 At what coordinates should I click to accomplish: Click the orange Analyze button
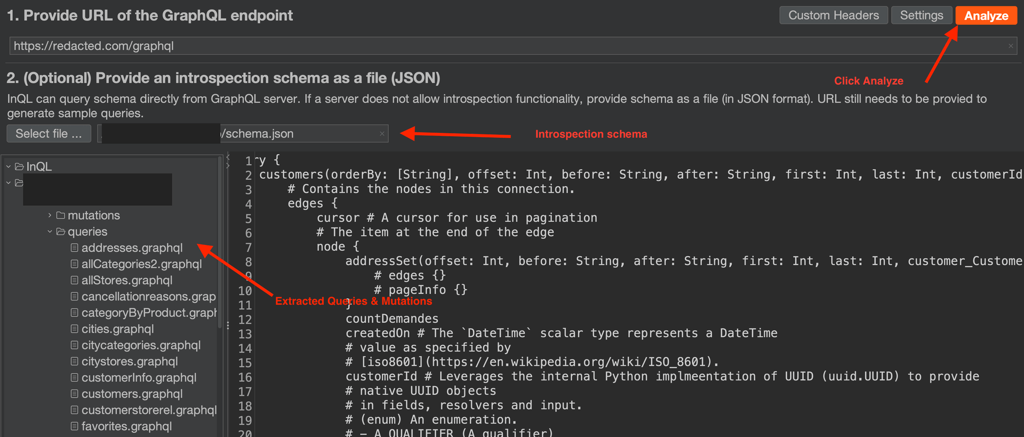986,16
